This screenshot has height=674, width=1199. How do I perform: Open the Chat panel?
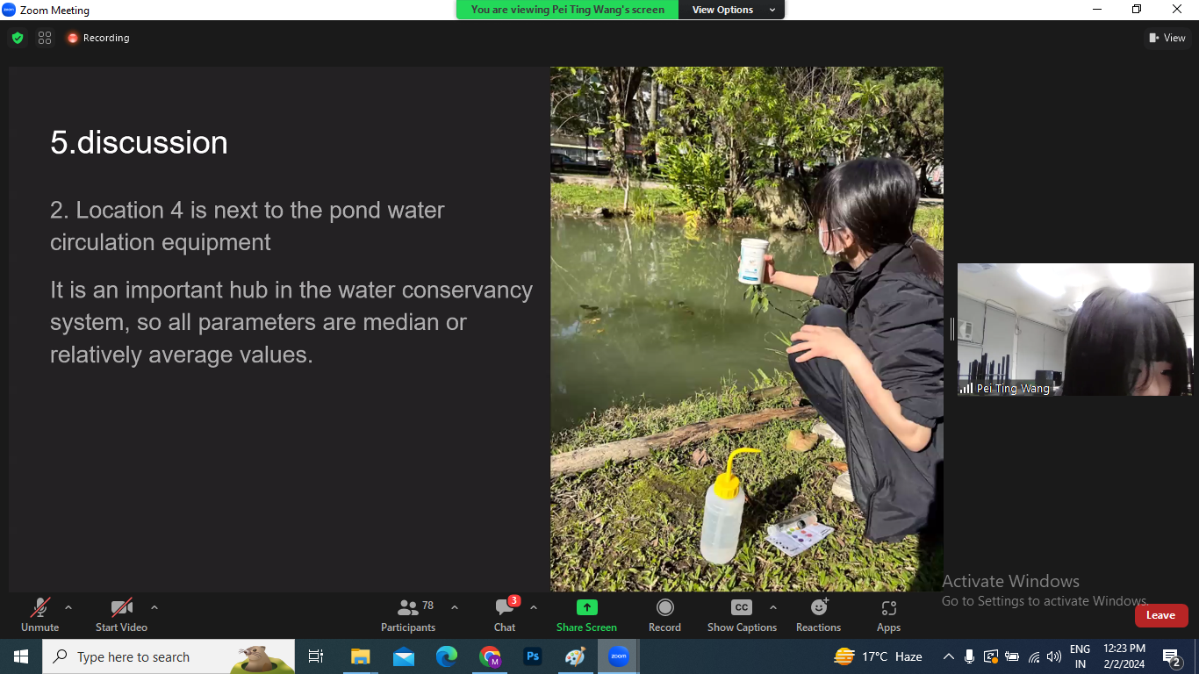505,615
